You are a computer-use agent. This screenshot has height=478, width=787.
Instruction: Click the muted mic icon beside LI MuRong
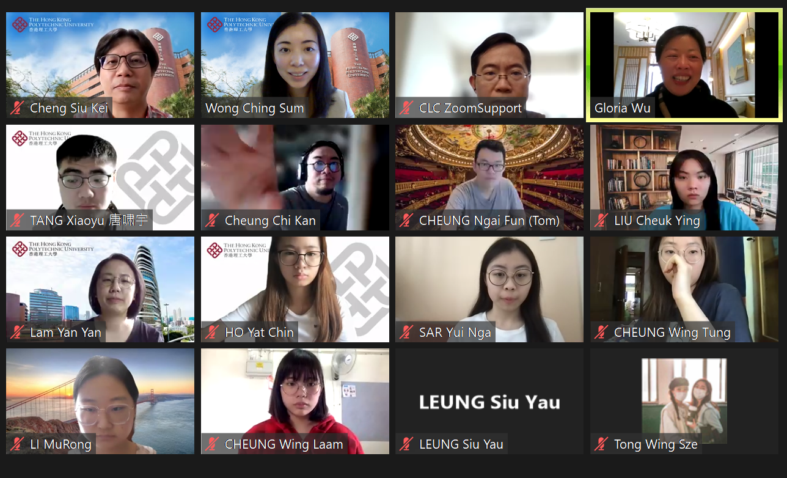pos(17,444)
